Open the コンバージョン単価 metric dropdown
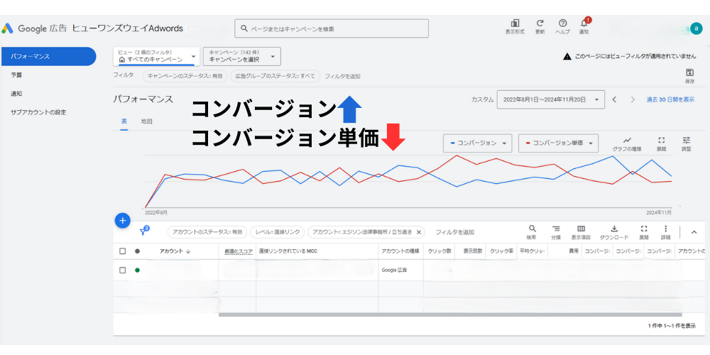The image size is (710, 355). pyautogui.click(x=558, y=143)
